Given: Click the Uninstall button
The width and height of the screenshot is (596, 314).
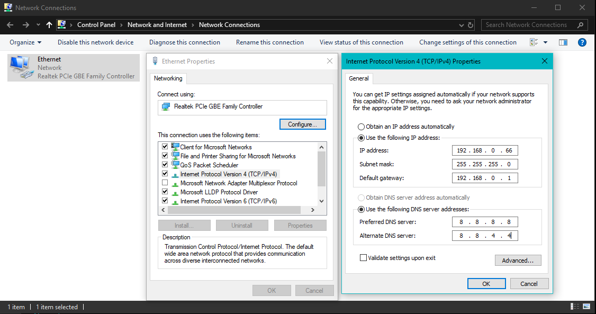Looking at the screenshot, I should click(242, 226).
